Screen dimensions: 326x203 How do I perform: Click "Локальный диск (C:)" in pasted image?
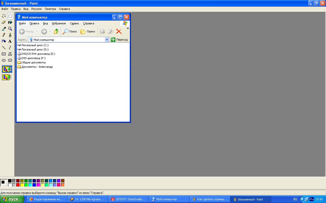pos(33,45)
